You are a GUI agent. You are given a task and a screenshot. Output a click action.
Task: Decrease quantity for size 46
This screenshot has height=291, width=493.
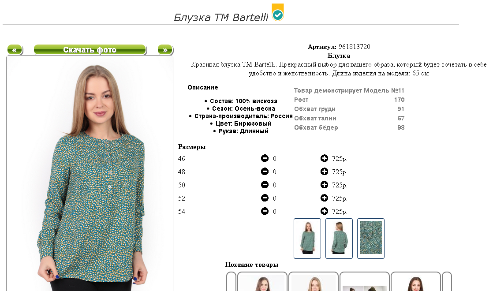[265, 158]
